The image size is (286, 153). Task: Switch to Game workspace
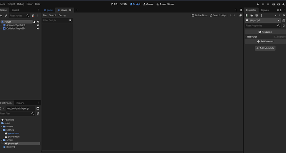click(148, 4)
